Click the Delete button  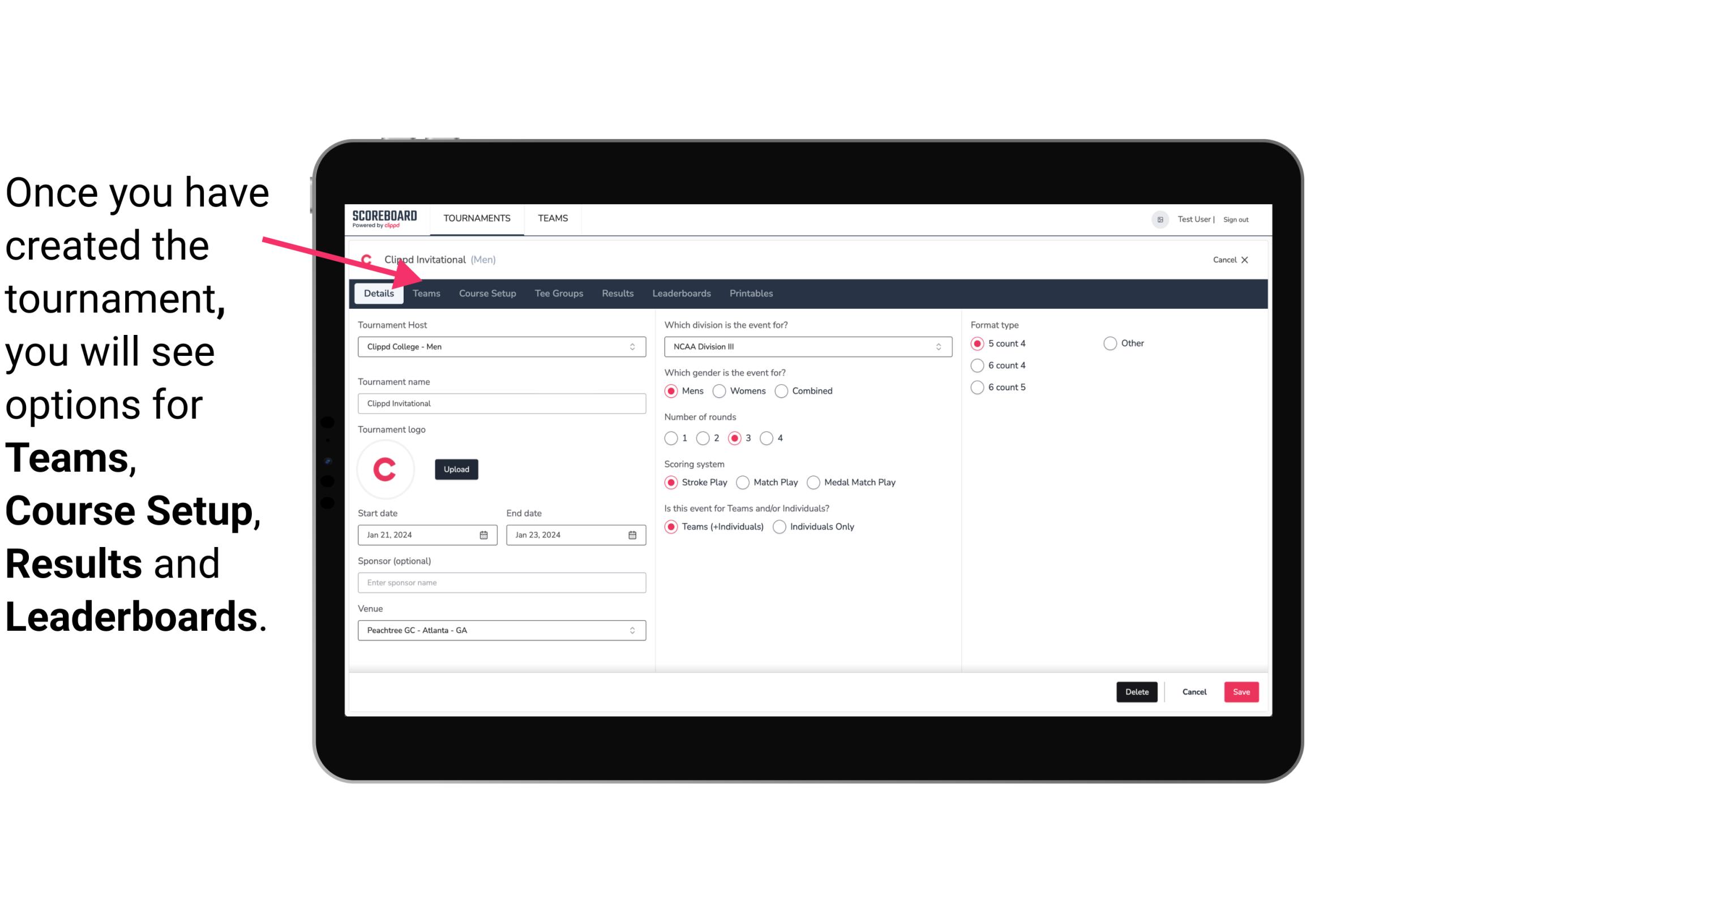pyautogui.click(x=1136, y=691)
